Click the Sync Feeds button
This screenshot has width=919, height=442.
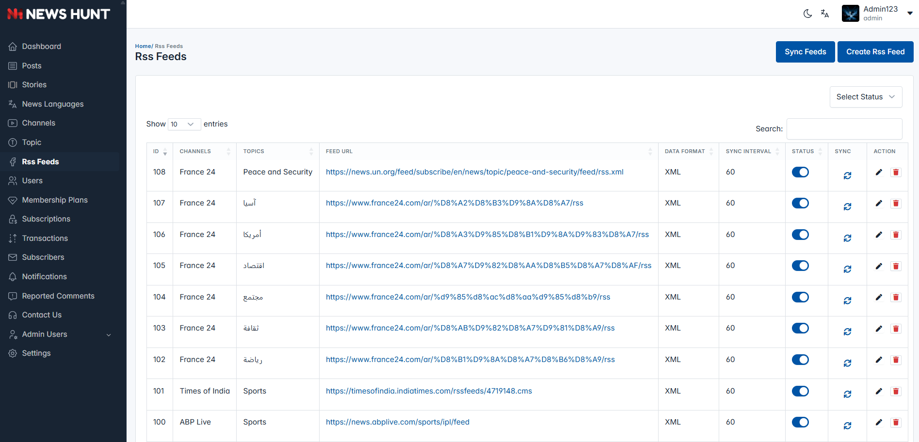(805, 52)
